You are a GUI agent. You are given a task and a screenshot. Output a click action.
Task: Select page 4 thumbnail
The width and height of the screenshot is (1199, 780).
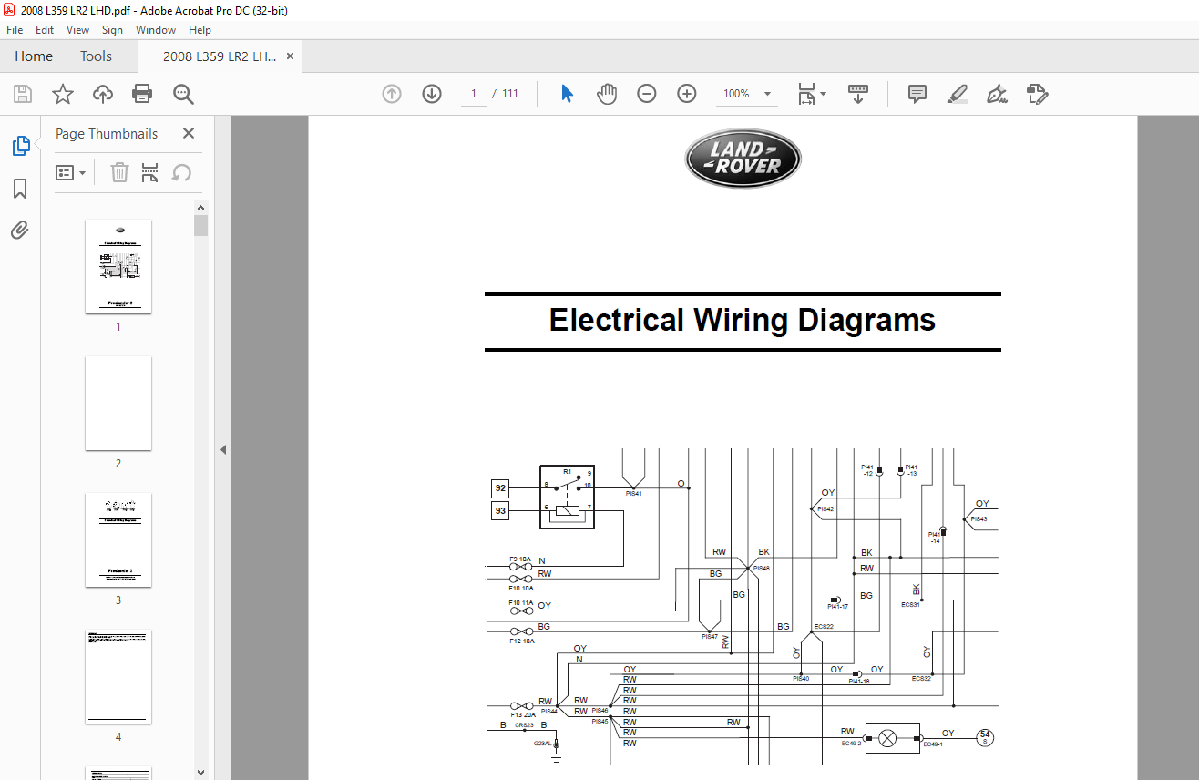pyautogui.click(x=118, y=676)
